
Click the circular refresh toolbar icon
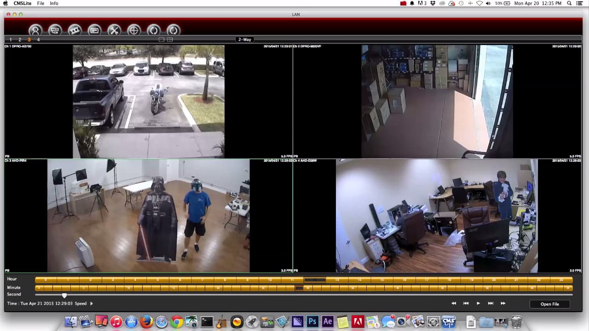point(154,30)
